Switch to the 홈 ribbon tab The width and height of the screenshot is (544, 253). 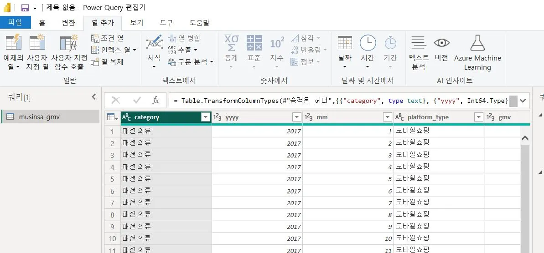(42, 23)
